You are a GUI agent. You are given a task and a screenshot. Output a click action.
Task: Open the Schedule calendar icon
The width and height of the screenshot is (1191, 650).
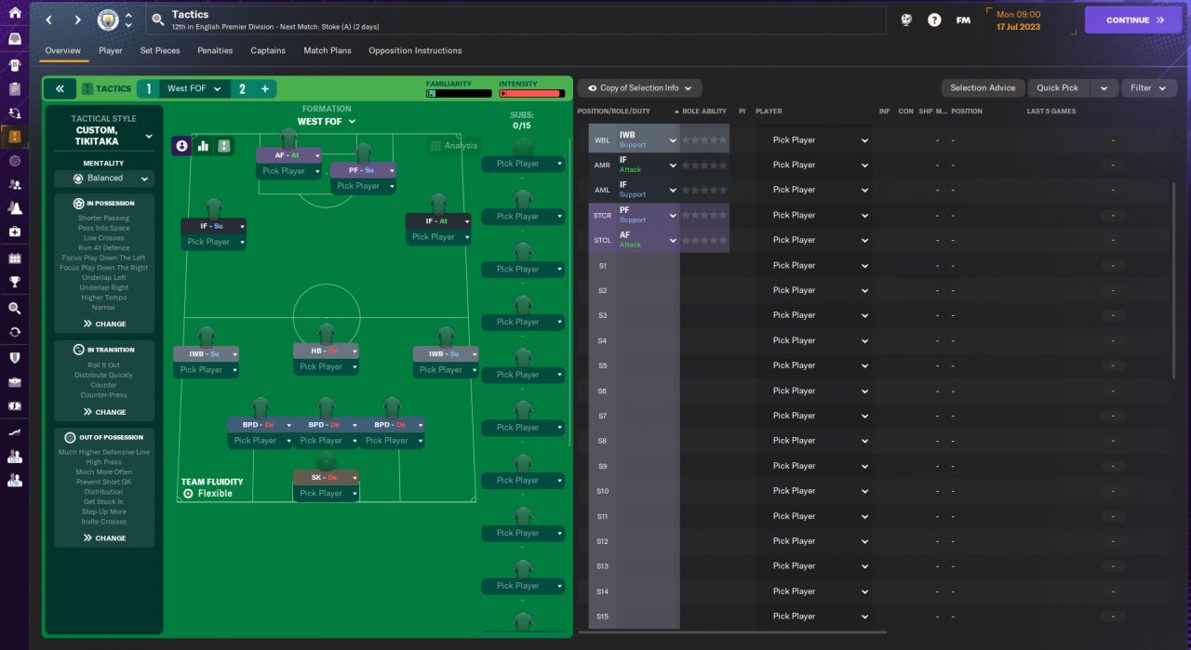14,259
